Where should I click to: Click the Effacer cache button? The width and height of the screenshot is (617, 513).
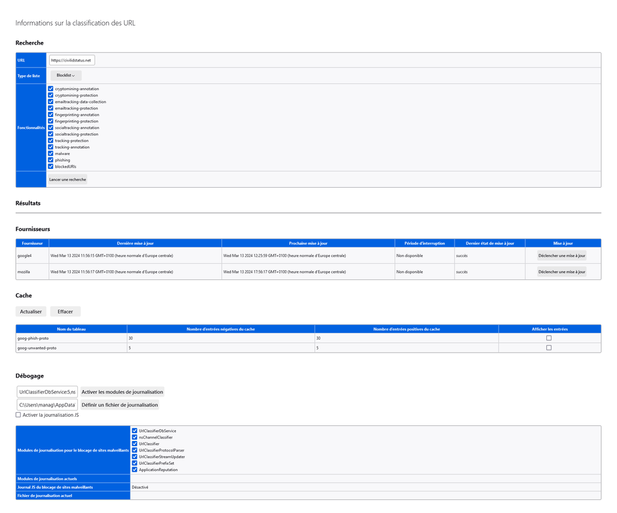click(x=65, y=311)
